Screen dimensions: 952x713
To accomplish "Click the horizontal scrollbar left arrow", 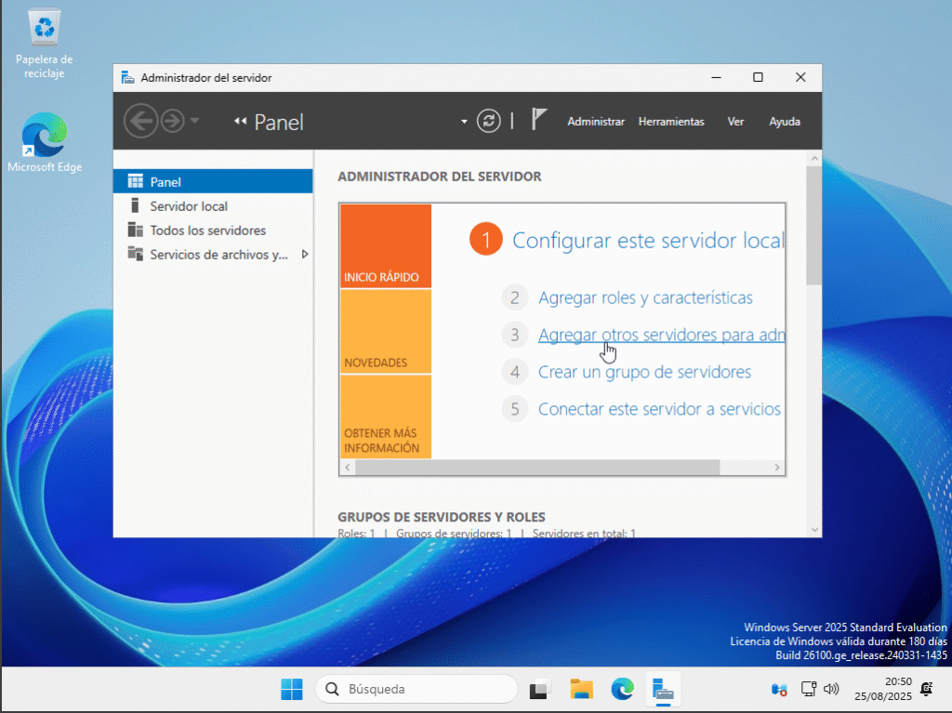I will (x=348, y=467).
